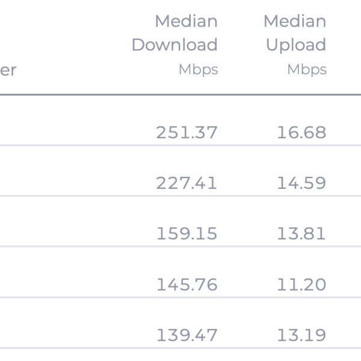Pick the 13.19 upload value
361x361 pixels.
click(x=301, y=335)
